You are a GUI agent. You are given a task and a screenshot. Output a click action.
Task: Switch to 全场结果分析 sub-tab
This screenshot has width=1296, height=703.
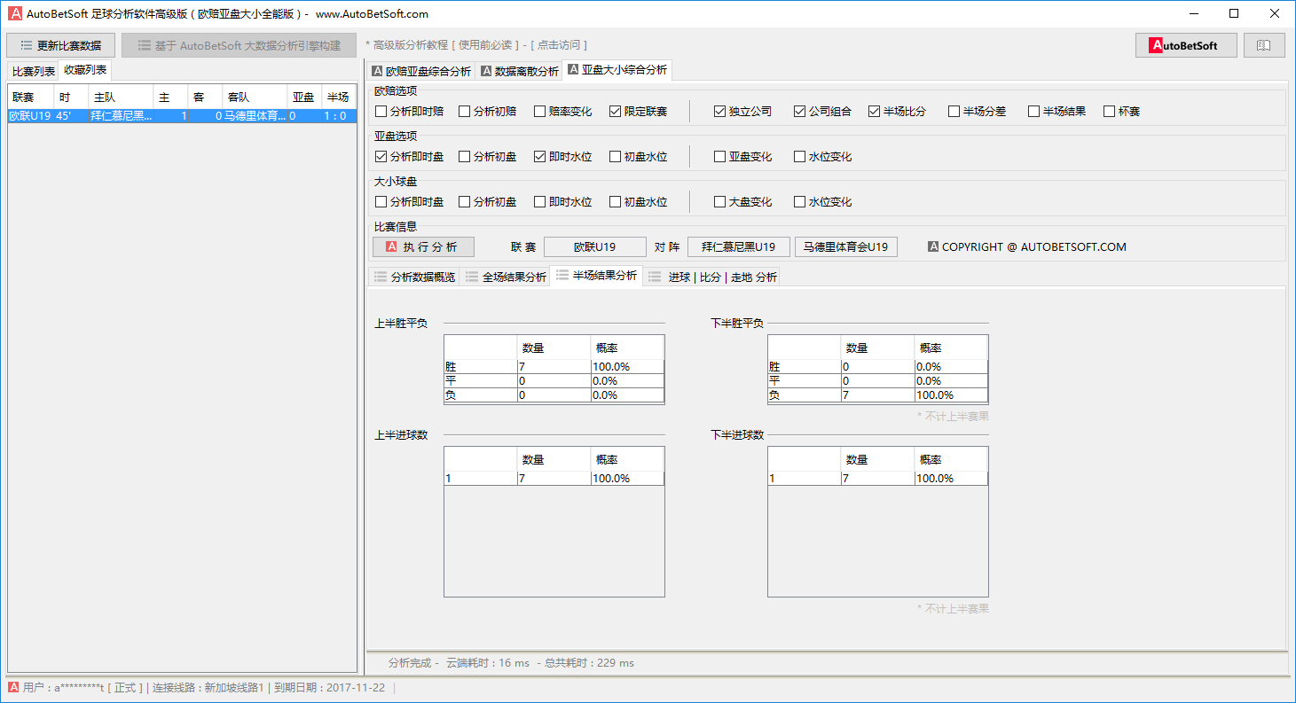pos(505,277)
